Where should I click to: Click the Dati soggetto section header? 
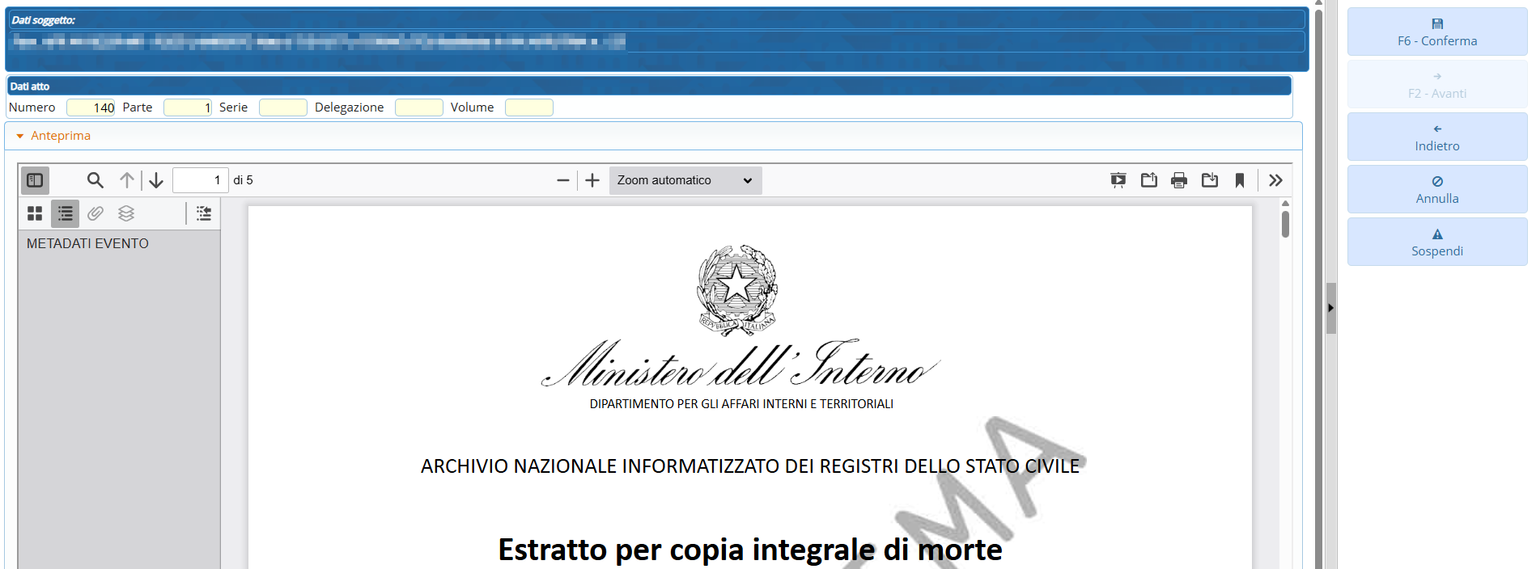click(x=657, y=19)
